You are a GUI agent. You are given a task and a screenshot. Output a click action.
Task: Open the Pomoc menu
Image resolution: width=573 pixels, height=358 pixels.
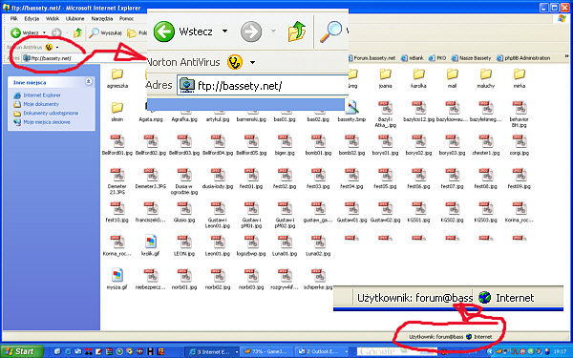[126, 18]
